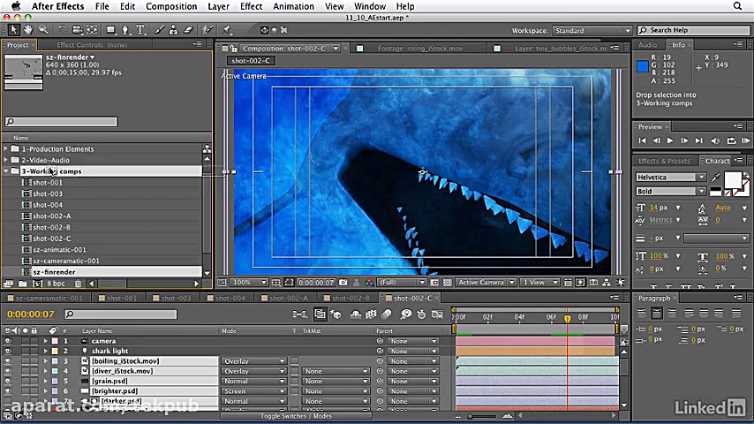Open composition flowchart icon in viewer
754x424 pixels.
coord(607,283)
